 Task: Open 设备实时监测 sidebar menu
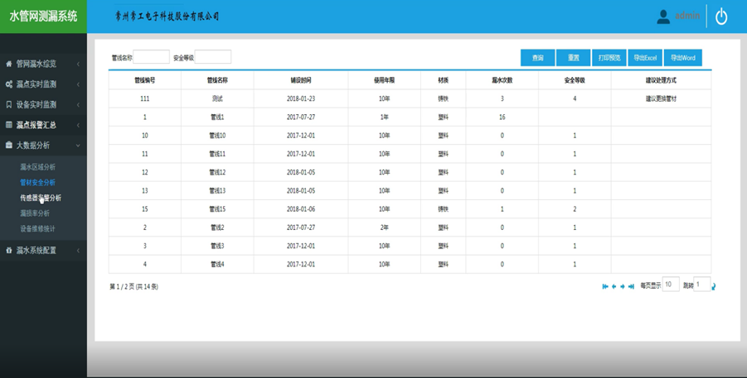click(43, 104)
